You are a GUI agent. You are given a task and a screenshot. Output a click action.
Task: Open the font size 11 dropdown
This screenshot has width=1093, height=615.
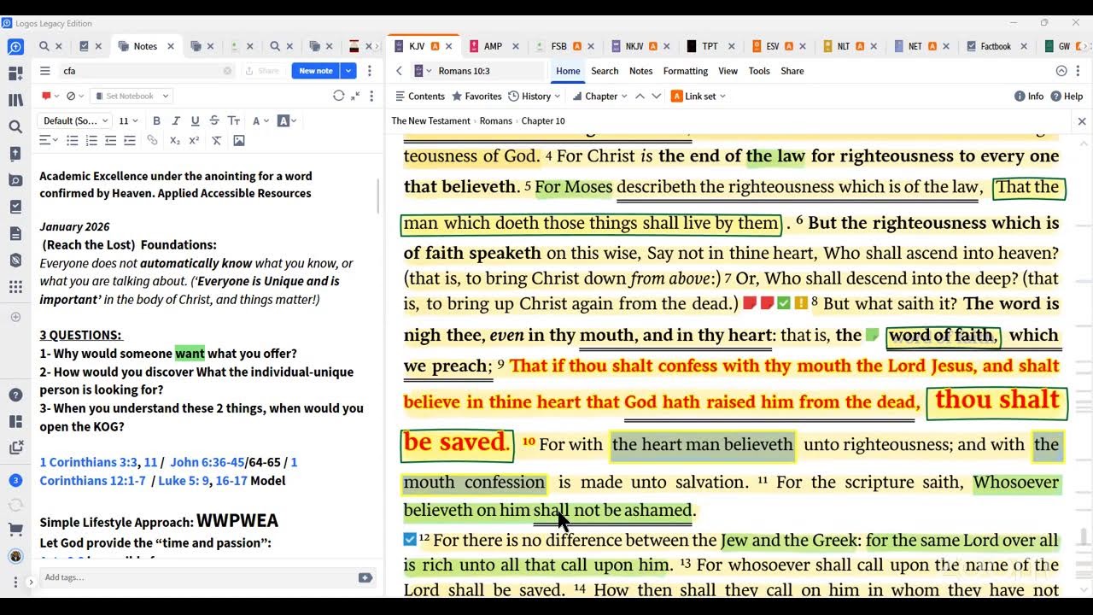(x=128, y=120)
